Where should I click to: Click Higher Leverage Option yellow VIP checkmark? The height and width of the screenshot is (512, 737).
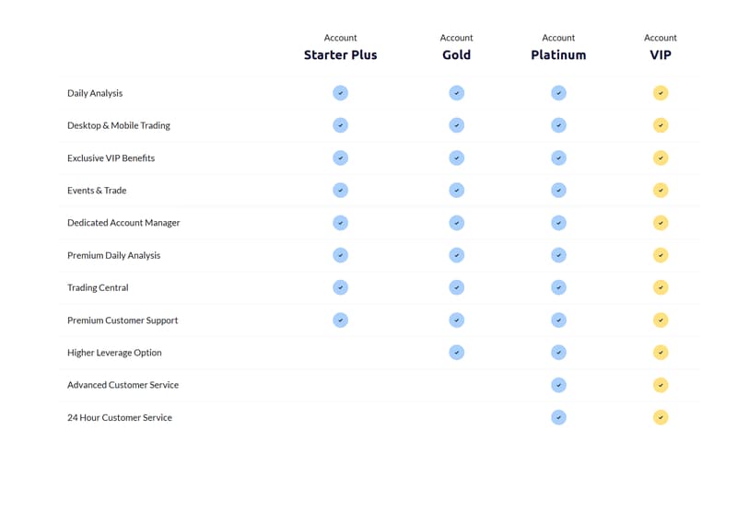tap(661, 353)
